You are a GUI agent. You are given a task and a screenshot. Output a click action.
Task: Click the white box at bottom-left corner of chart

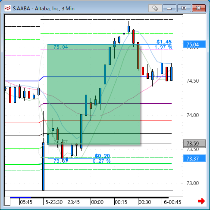pos(7,201)
